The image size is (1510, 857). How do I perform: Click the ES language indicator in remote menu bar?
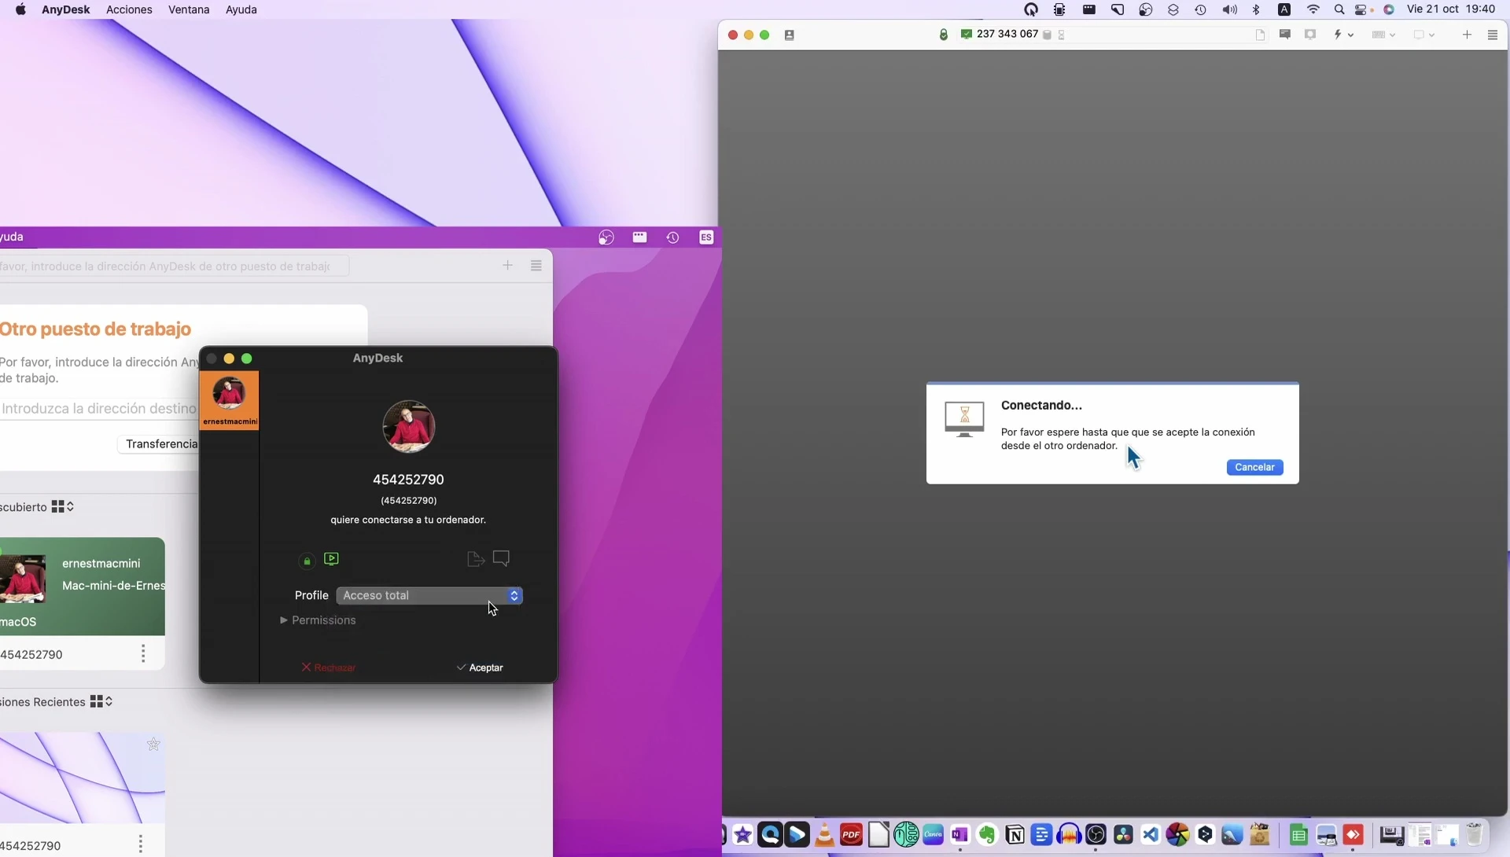[706, 237]
